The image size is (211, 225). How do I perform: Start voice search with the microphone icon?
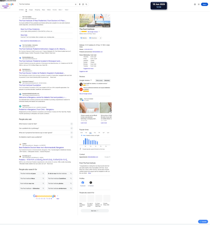pyautogui.click(x=80, y=4)
